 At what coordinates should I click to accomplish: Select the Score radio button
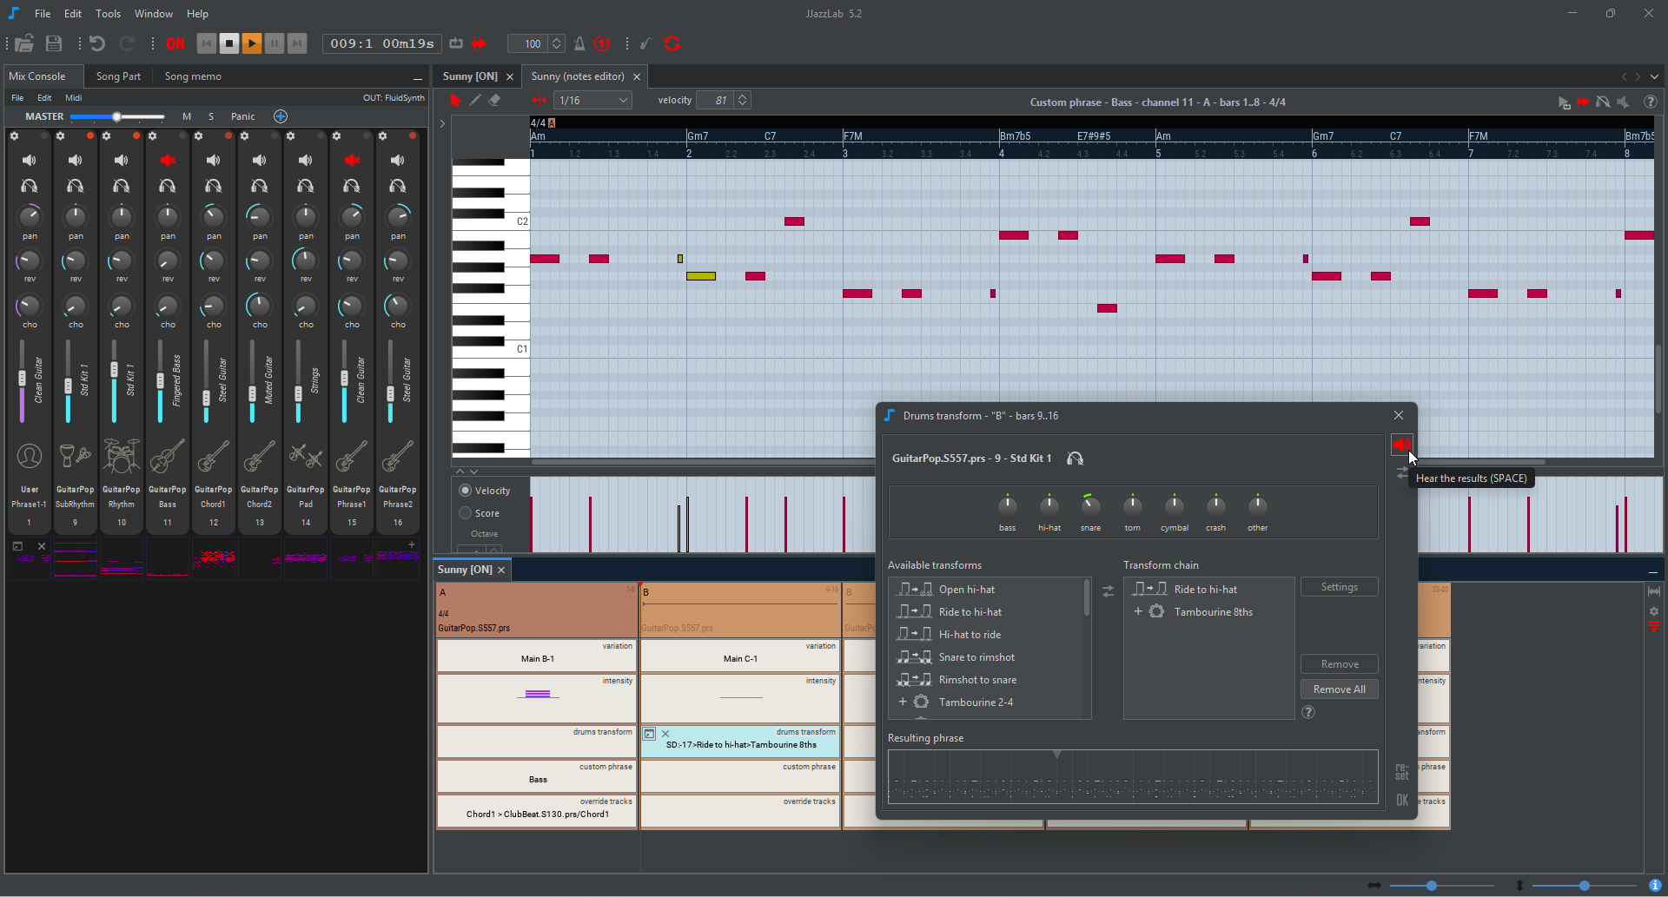coord(466,513)
